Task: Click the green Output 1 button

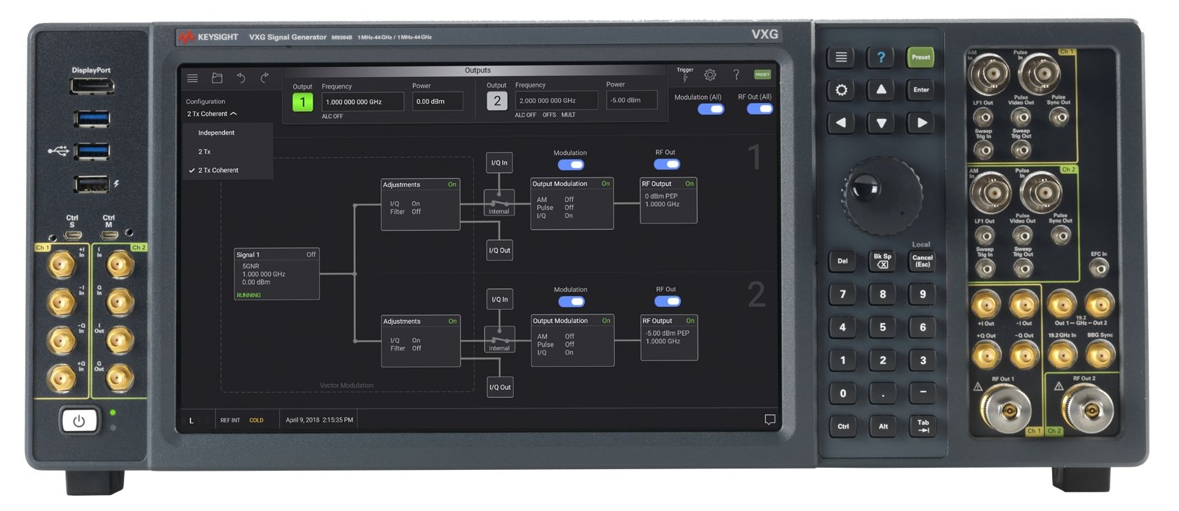Action: click(x=303, y=102)
